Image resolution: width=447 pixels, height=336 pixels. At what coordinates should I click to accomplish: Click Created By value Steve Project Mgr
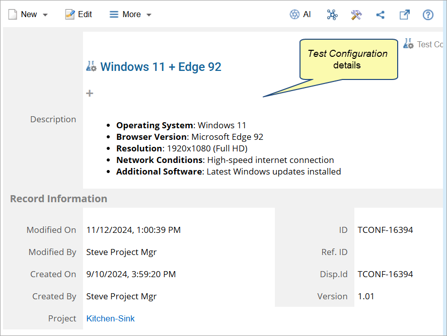click(121, 296)
